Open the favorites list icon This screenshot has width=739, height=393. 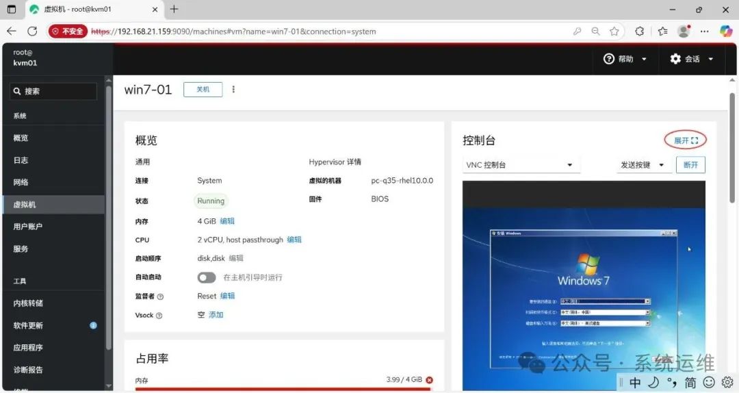662,31
